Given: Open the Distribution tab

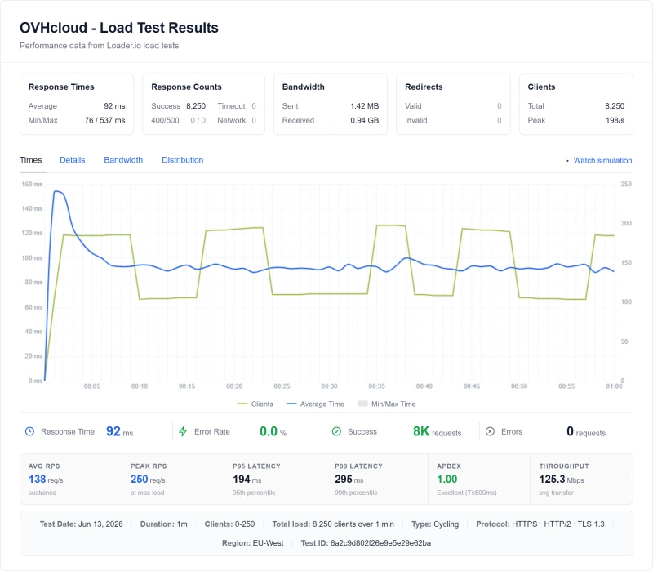Looking at the screenshot, I should 182,160.
